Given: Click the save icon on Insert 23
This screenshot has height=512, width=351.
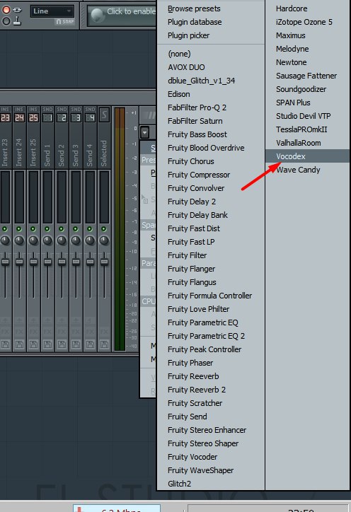Looking at the screenshot, I should pyautogui.click(x=5, y=344).
